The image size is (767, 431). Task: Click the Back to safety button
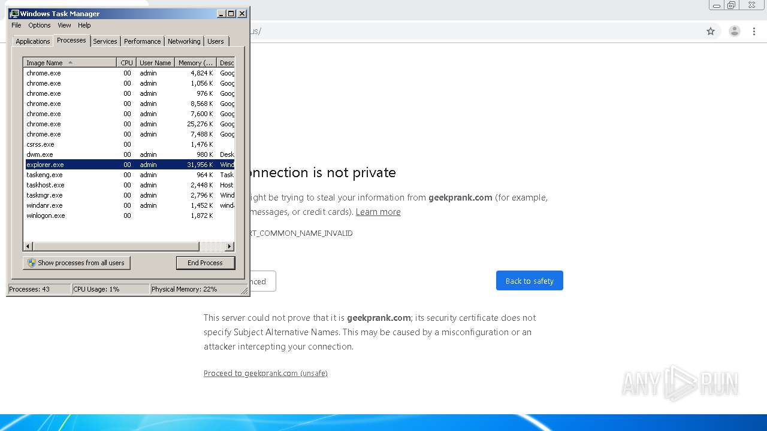pos(529,281)
